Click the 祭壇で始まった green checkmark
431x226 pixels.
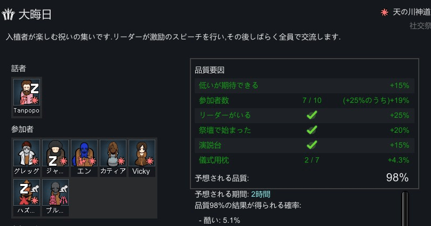(312, 130)
